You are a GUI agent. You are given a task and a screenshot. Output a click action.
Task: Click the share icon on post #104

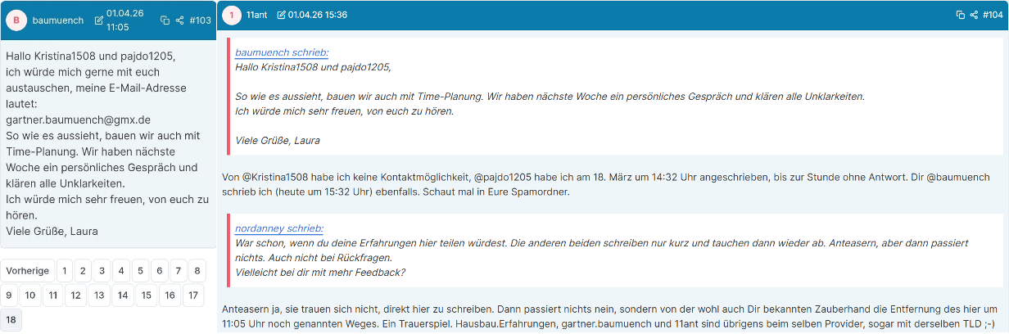(x=974, y=15)
